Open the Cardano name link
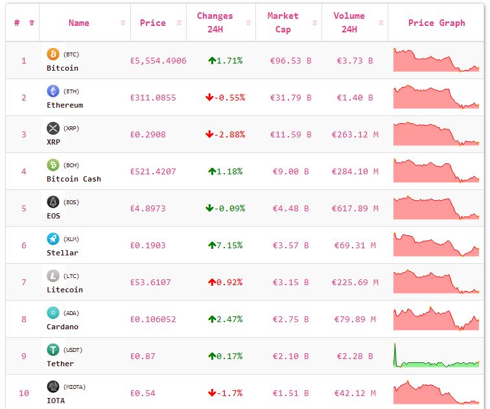Image resolution: width=490 pixels, height=409 pixels. click(62, 326)
